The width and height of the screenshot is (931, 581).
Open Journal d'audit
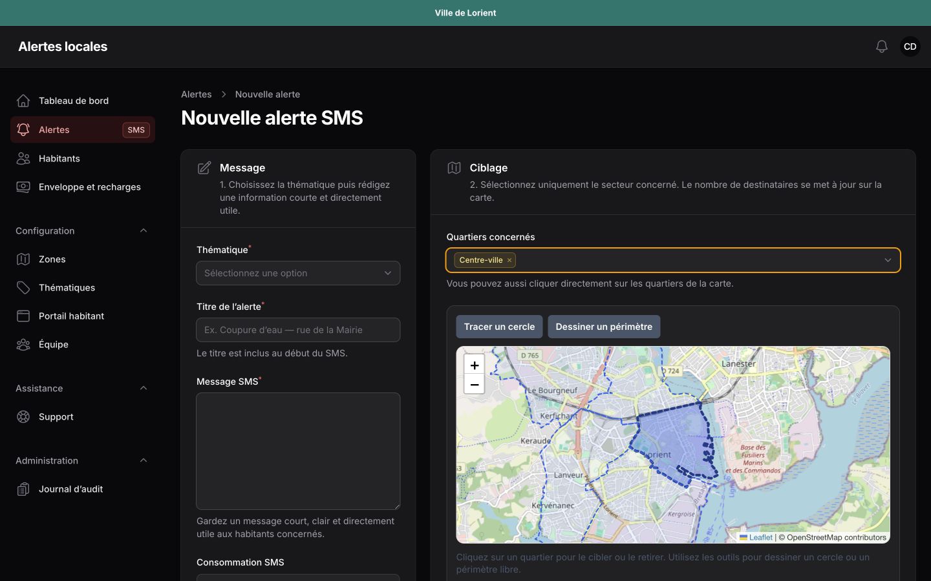pos(83,489)
